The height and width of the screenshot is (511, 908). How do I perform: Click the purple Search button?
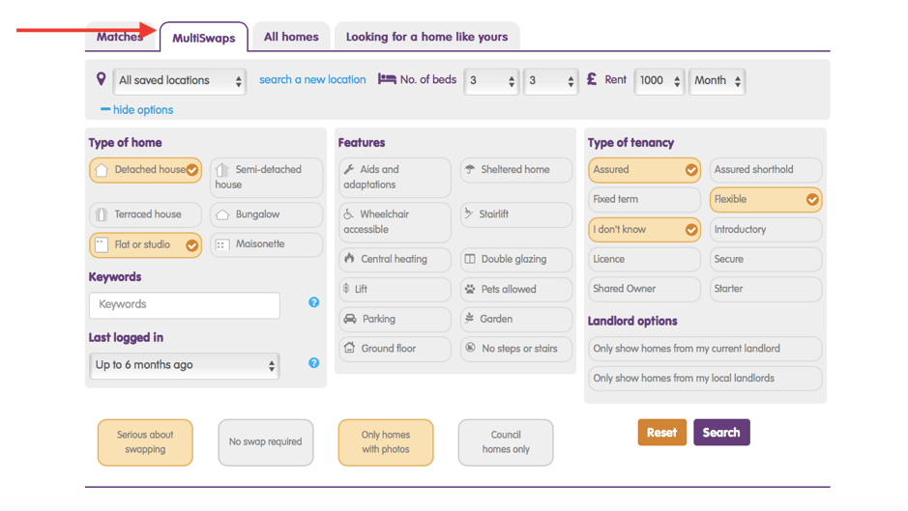coord(721,433)
